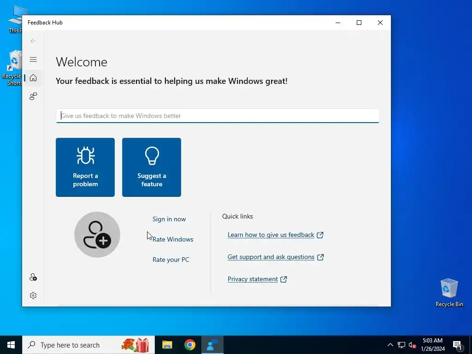Select This PC desktop icon
The width and height of the screenshot is (472, 354).
15,18
